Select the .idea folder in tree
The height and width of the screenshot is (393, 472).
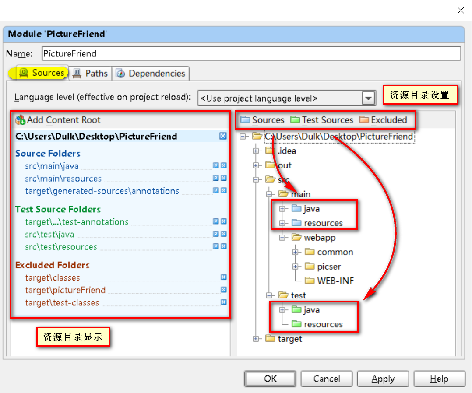pyautogui.click(x=281, y=151)
